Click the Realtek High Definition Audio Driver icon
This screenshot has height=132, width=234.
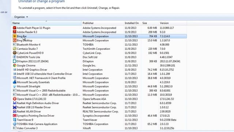pos(15,103)
